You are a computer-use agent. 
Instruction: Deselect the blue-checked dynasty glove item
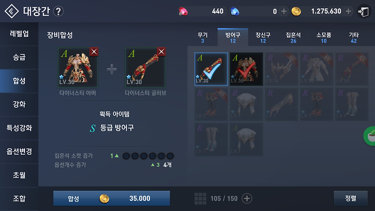pos(211,69)
